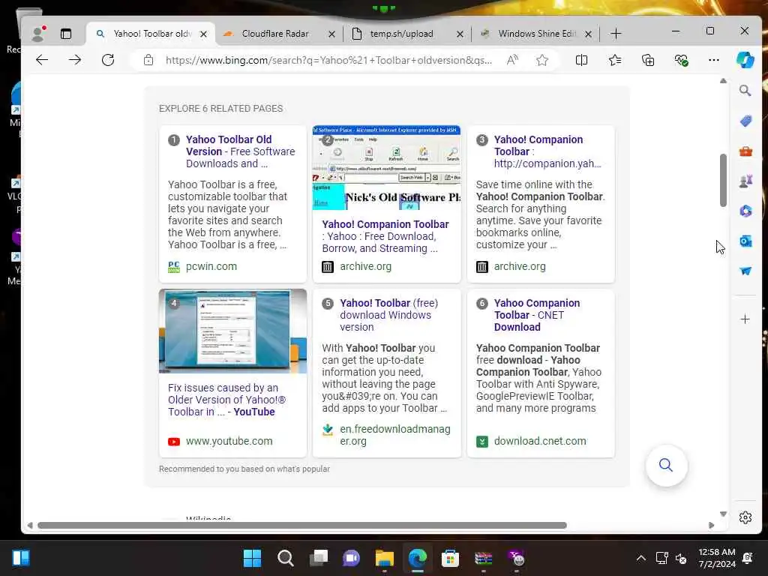Viewport: 768px width, 576px height.
Task: Show hidden system tray icons
Action: click(x=640, y=558)
